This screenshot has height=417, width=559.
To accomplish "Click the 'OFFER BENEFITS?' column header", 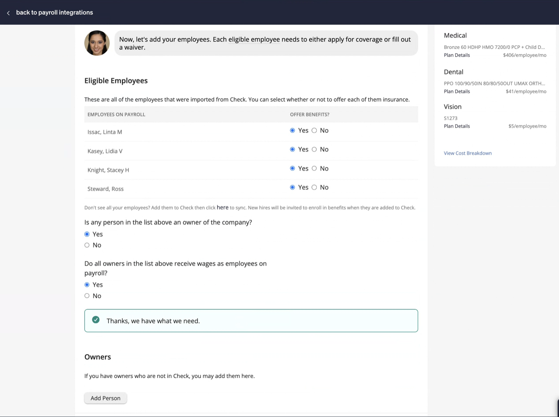I will coord(309,115).
